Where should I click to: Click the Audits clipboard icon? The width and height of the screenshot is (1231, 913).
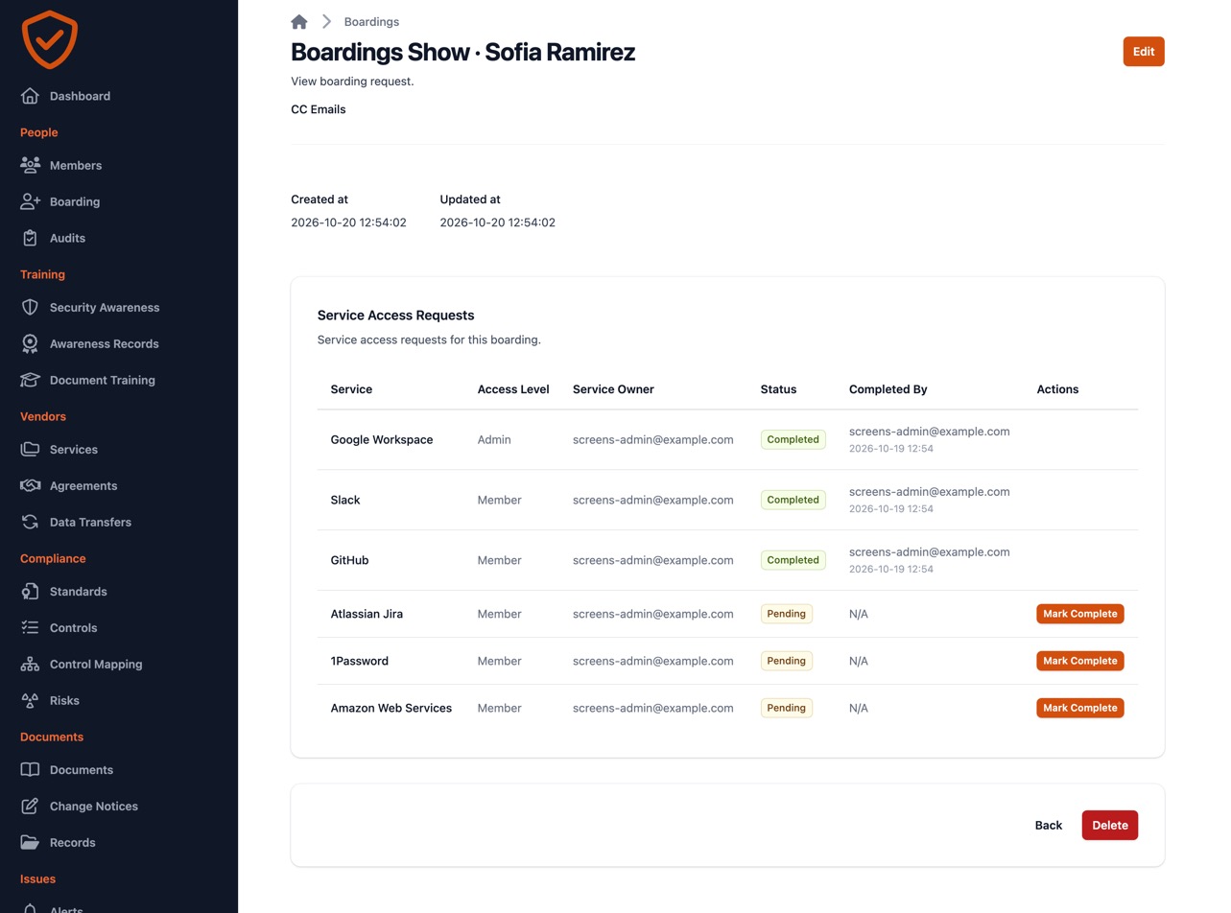(x=30, y=238)
